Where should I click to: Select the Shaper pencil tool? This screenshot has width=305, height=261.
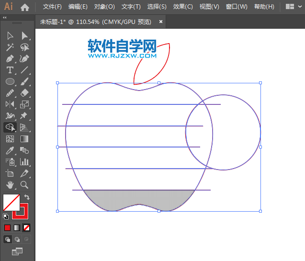pyautogui.click(x=10, y=93)
